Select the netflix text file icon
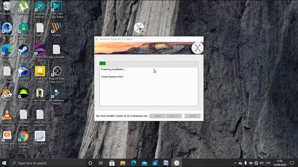Screen dimensions: 298x167 coord(40,30)
